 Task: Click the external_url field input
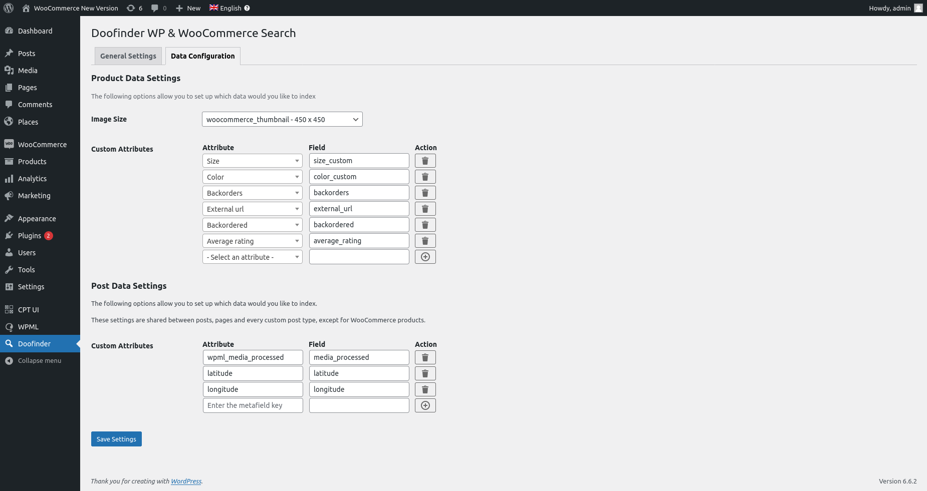pos(359,209)
